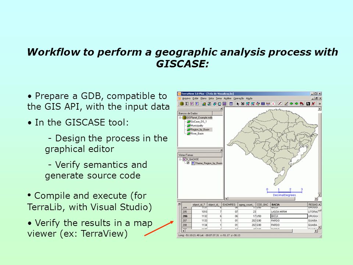
Task: Collapse the GISPlanet_Example.mdb tree node
Action: tap(180, 118)
